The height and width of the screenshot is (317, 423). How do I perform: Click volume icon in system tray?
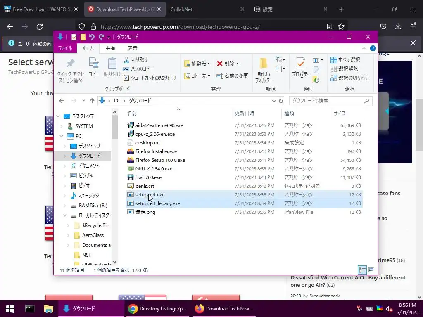coord(389,309)
